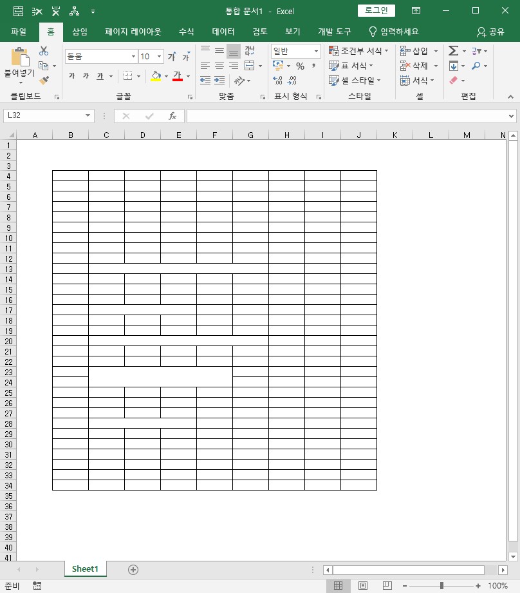Open 조건부 서식 dropdown

[358, 51]
